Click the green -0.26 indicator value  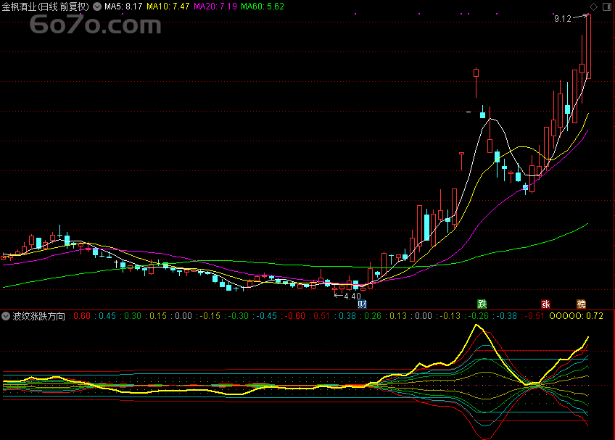[x=479, y=316]
